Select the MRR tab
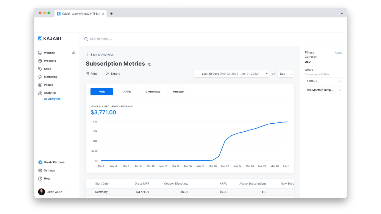Viewport: 381px width, 214px height. point(102,92)
